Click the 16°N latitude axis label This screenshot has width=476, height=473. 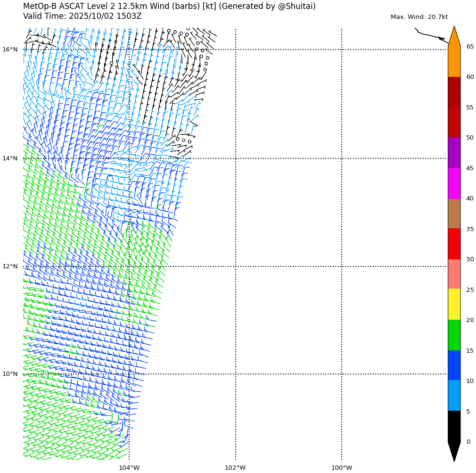pyautogui.click(x=10, y=50)
